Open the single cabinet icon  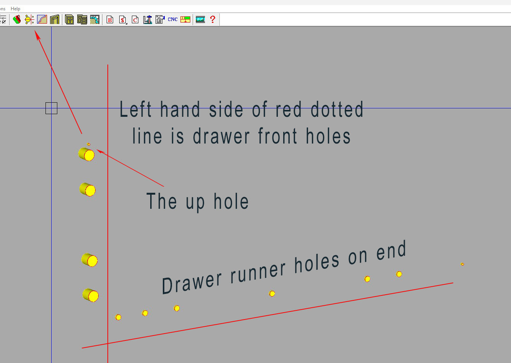[69, 19]
